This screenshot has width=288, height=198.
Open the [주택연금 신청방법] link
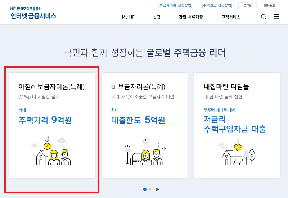tap(217, 5)
